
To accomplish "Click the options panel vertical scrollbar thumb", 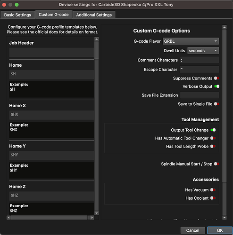I will 225,106.
